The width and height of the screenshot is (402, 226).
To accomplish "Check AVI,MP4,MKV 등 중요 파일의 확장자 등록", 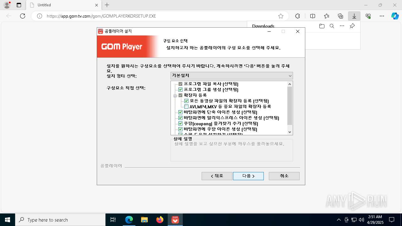I will [x=186, y=107].
